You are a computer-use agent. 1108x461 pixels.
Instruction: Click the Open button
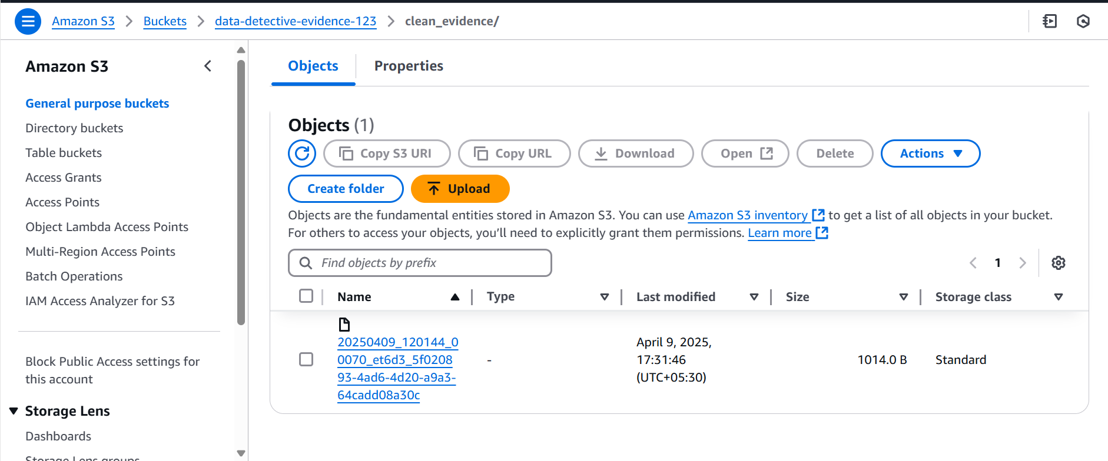745,153
